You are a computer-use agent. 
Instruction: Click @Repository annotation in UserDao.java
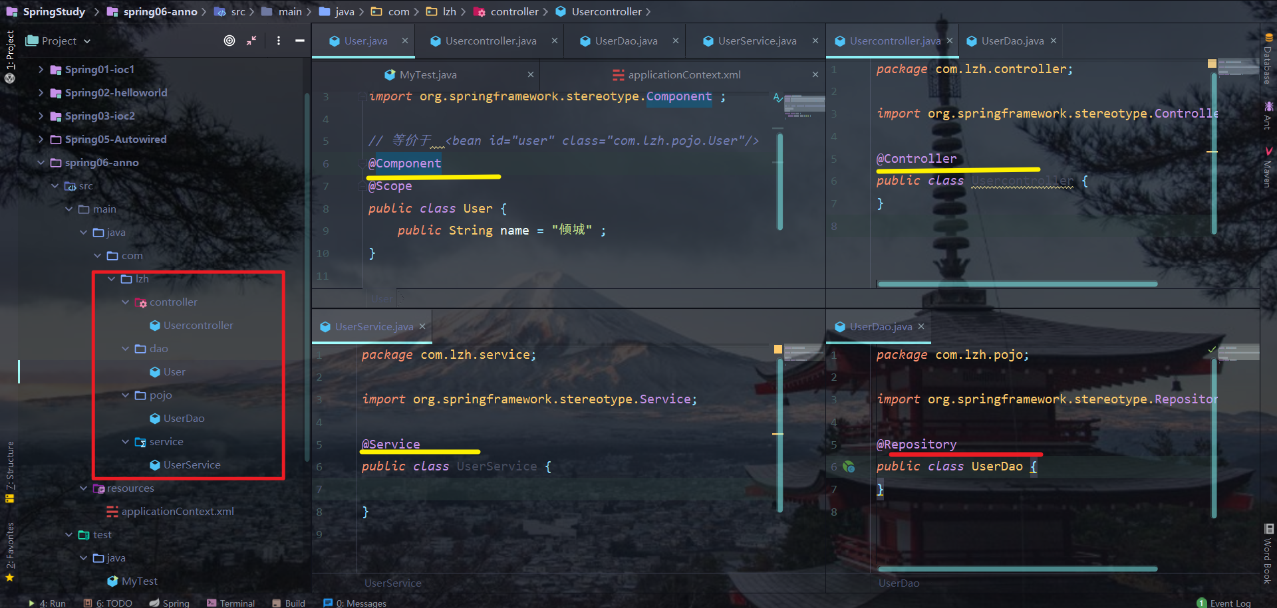917,444
